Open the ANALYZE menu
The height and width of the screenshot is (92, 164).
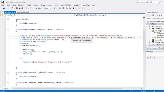[77, 5]
